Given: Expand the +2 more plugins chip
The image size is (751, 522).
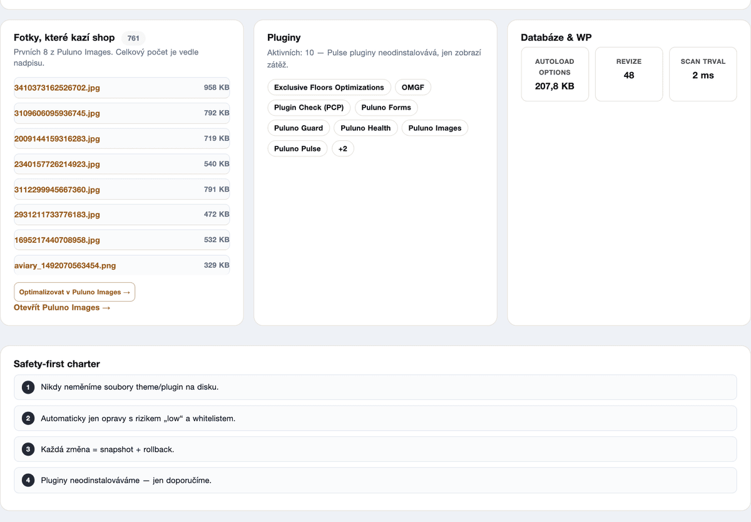Looking at the screenshot, I should [x=342, y=149].
